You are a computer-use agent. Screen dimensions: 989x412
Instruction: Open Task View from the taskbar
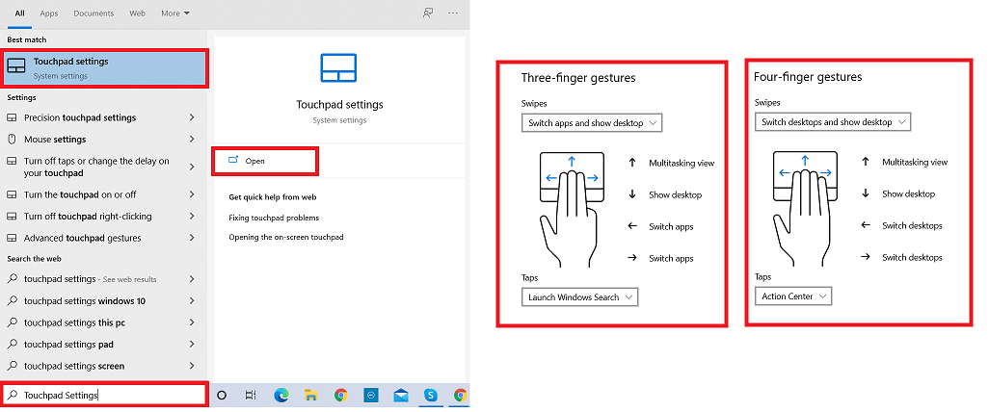point(251,395)
